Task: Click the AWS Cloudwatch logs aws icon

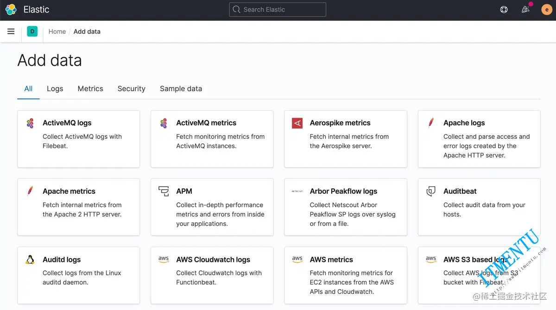Action: click(164, 260)
